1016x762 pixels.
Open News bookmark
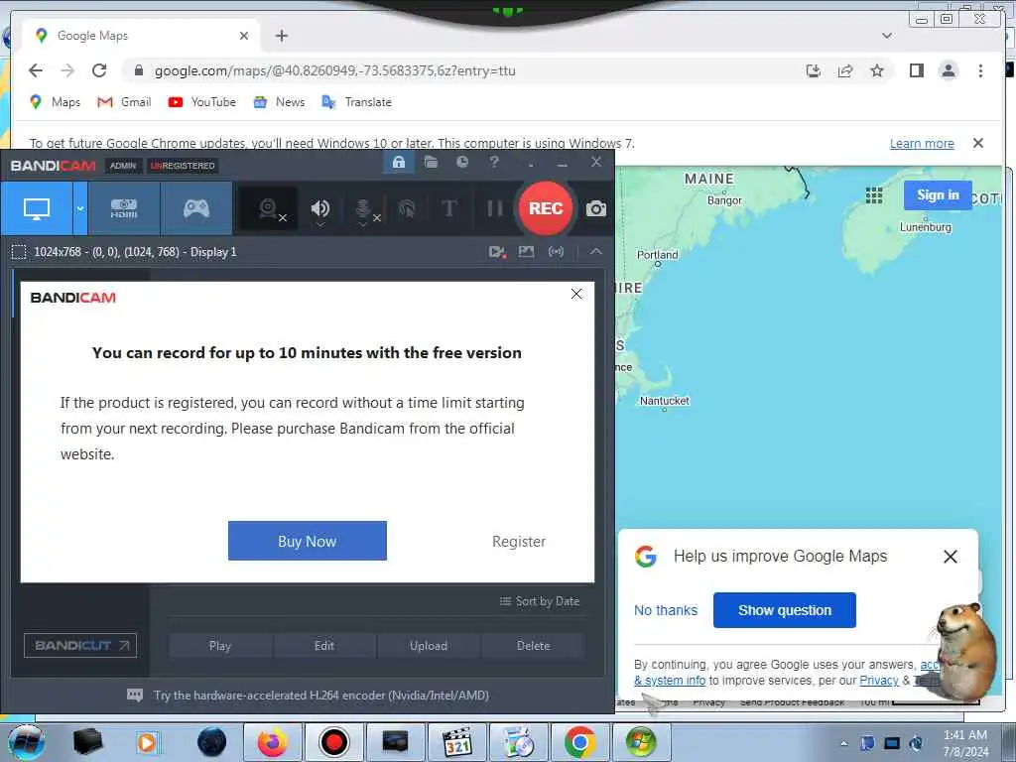pyautogui.click(x=279, y=102)
